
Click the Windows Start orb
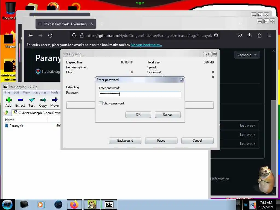[x=7, y=205]
